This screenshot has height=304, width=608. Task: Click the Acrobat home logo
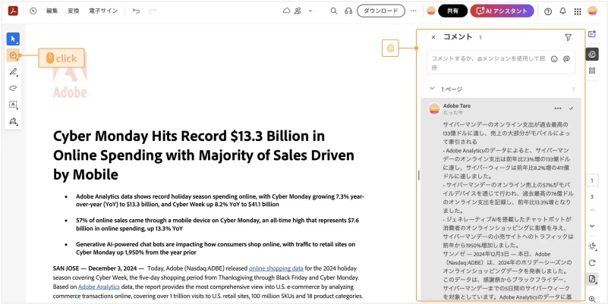point(13,11)
